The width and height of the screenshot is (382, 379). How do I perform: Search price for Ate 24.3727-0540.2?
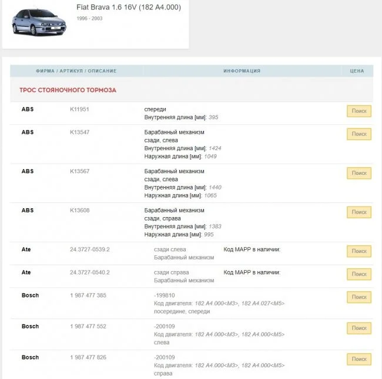(358, 274)
